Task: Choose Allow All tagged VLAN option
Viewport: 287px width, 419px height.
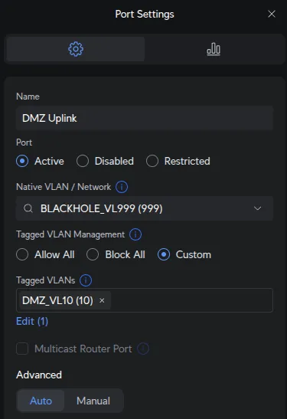Action: 22,254
